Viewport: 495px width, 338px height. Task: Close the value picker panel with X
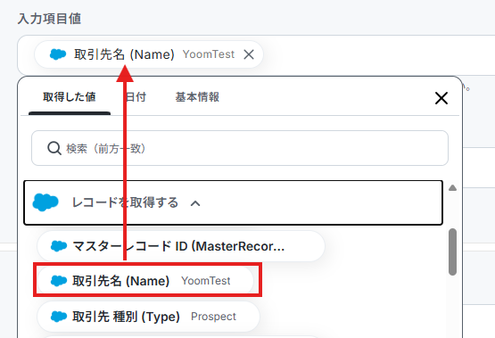441,98
